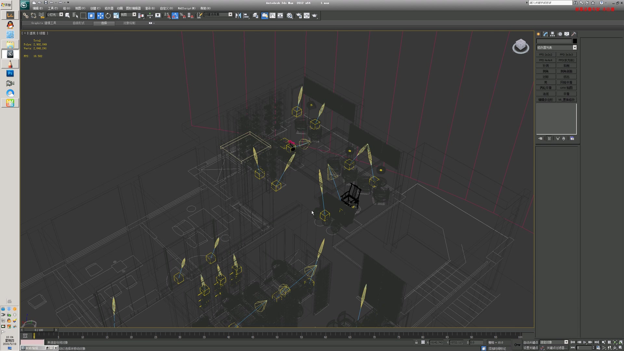
Task: Click Play Animation button
Action: coord(585,342)
